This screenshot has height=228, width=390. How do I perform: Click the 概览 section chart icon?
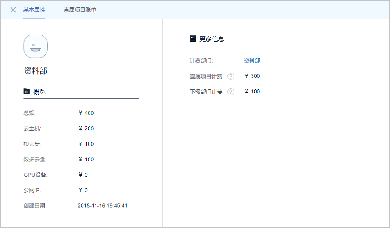click(27, 91)
